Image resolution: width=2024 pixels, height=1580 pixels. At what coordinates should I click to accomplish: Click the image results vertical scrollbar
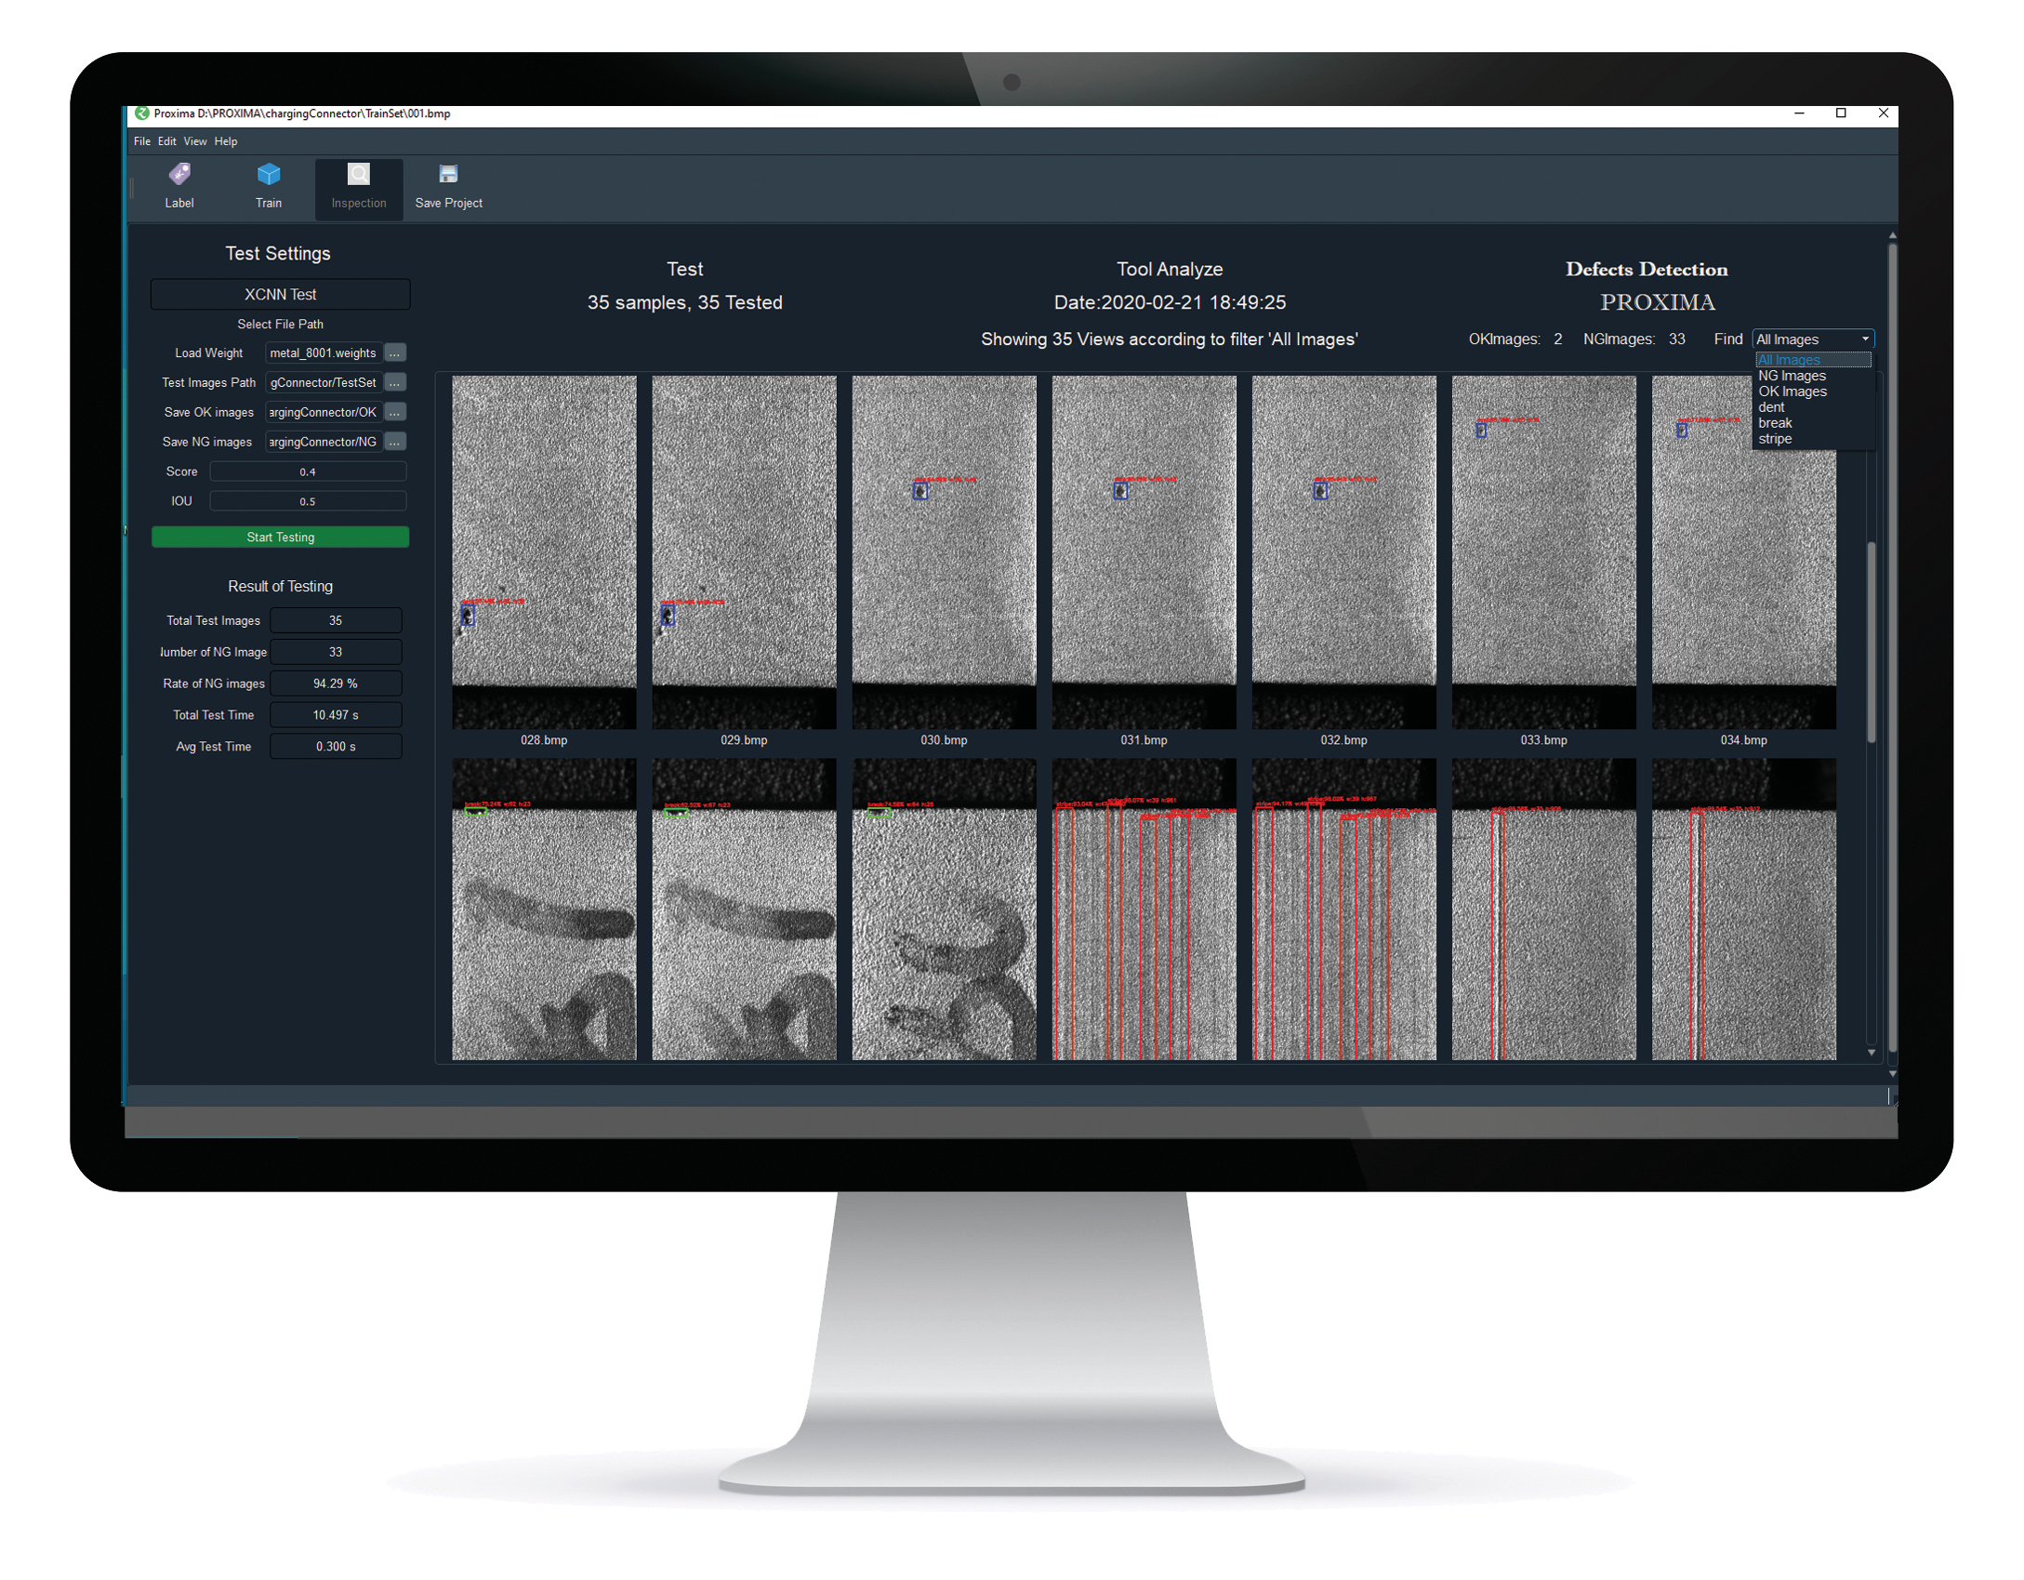(x=1872, y=642)
